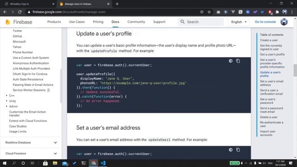Open Use Cases menu

coord(77,22)
